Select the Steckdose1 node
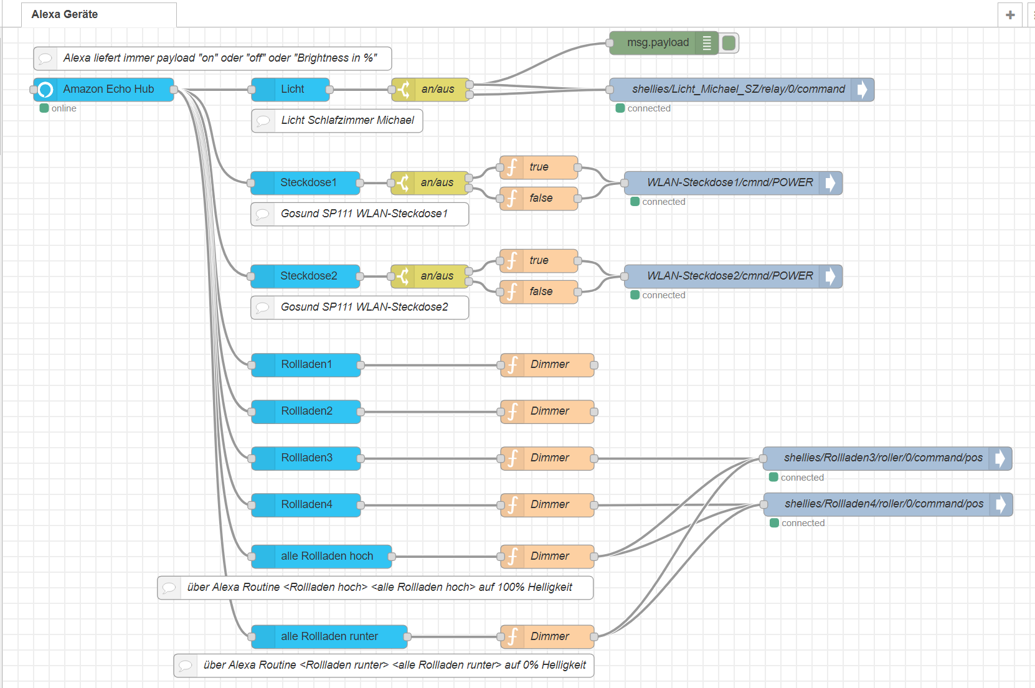 pos(305,183)
